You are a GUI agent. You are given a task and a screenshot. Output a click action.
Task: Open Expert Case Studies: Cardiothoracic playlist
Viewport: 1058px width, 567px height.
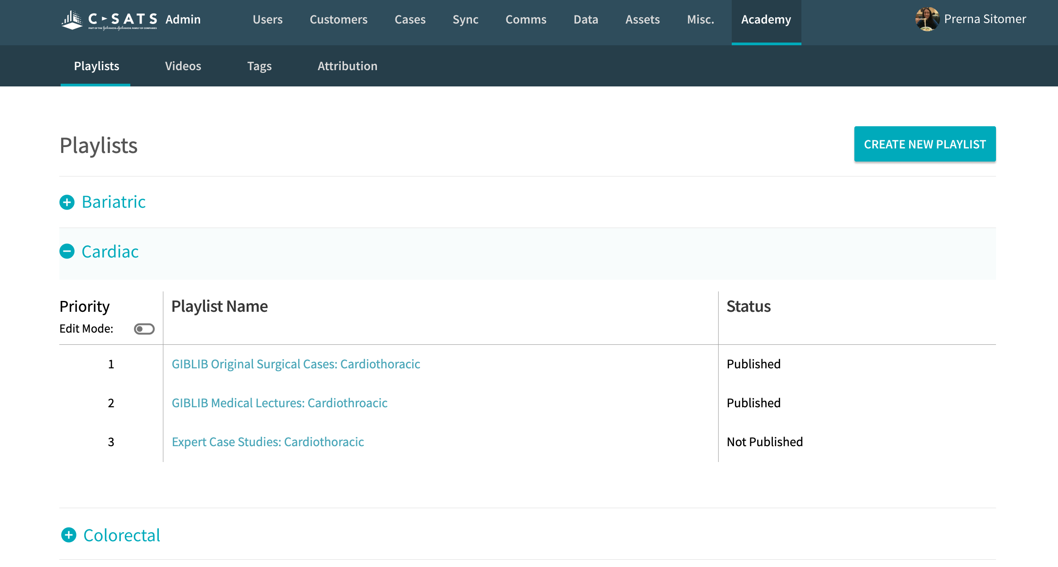268,442
